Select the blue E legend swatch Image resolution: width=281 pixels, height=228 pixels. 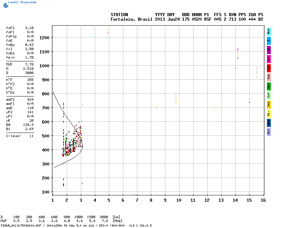pos(269,41)
